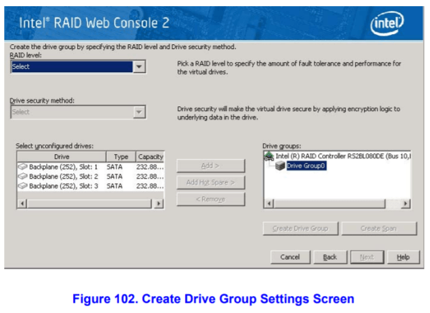The image size is (430, 313).
Task: Click the unconfigured drives horizontal scrollbar thumb
Action: [89, 204]
